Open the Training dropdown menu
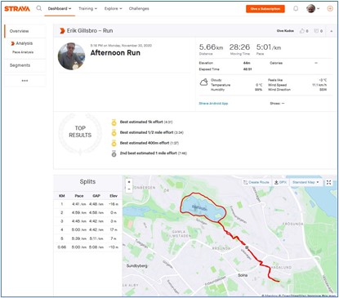 click(87, 9)
